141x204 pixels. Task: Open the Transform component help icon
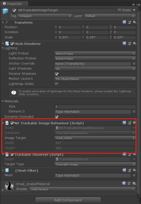(x=124, y=23)
